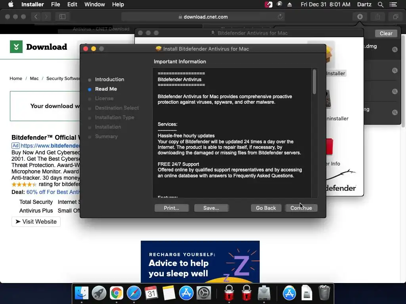Click the CNET Download logo

click(x=38, y=47)
